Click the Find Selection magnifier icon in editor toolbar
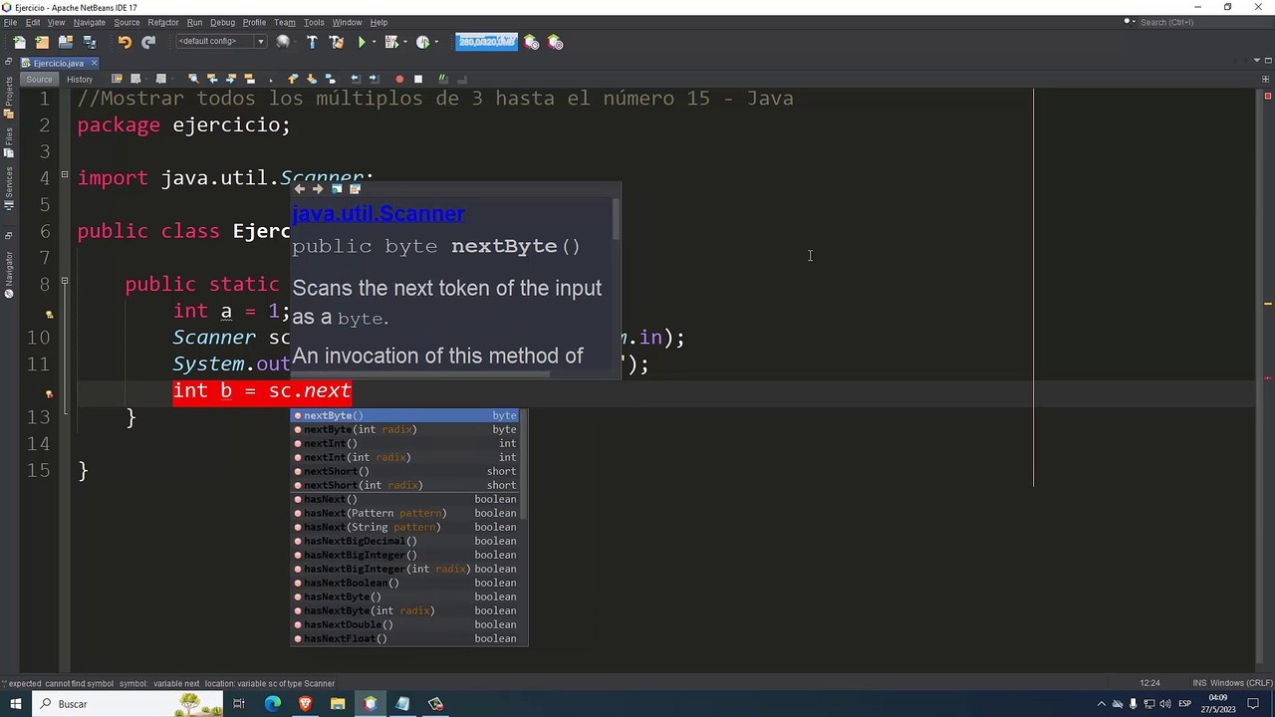The image size is (1275, 717). 193,79
